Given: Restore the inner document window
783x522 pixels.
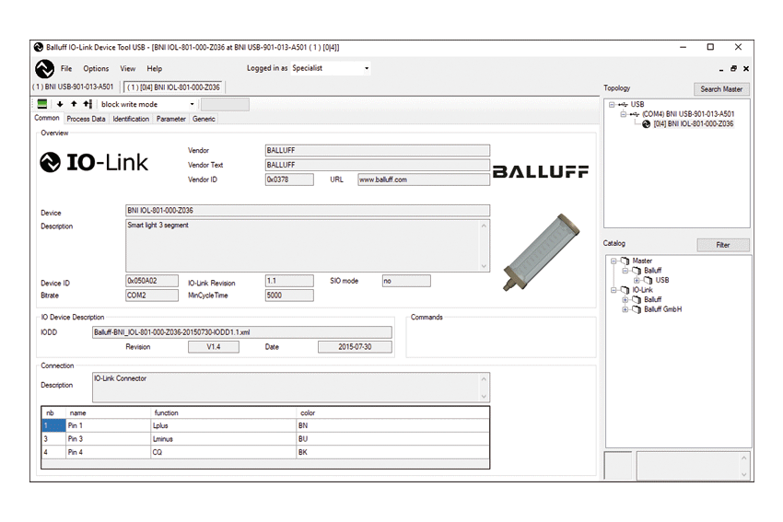Looking at the screenshot, I should click(733, 68).
